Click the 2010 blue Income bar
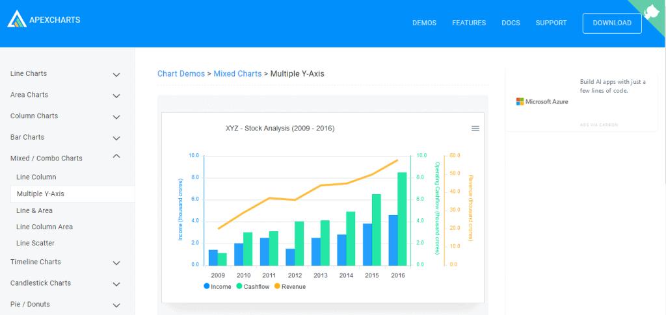Viewport: 666px width, 315px height. click(x=239, y=255)
